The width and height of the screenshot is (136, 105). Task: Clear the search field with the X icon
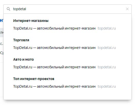coord(127,9)
